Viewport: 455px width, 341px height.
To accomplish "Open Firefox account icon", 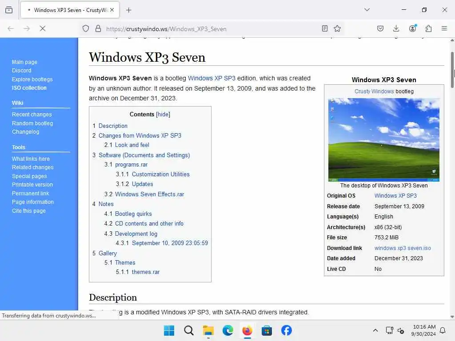I will (412, 28).
